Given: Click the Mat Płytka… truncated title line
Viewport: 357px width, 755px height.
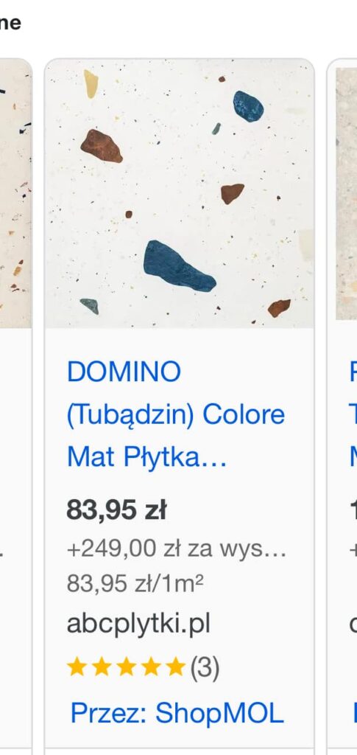Looking at the screenshot, I should pos(146,457).
